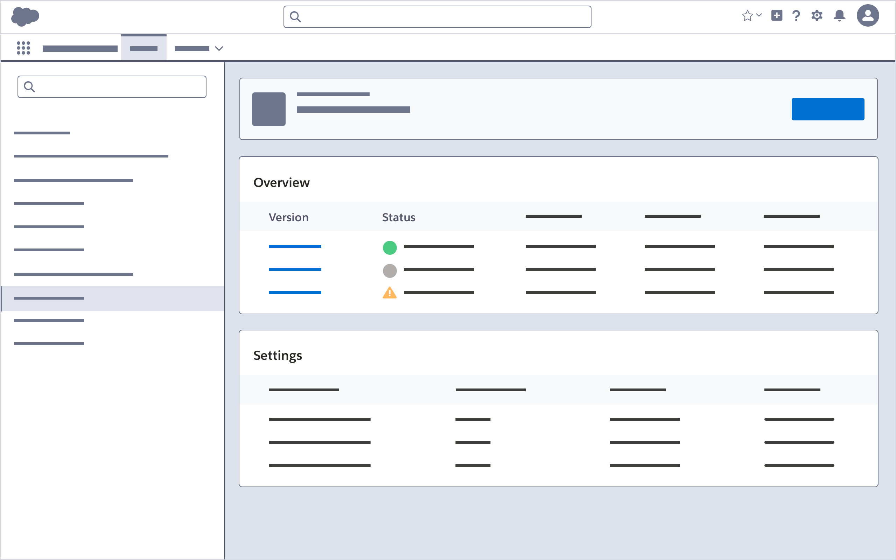Screen dimensions: 896x560
Task: Open the quick-create plus icon
Action: tap(776, 15)
